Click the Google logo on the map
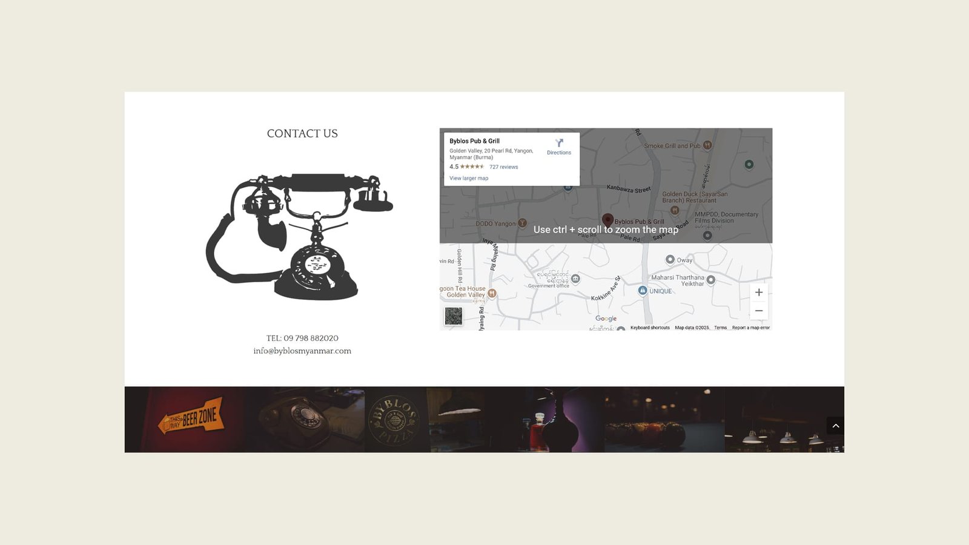This screenshot has width=969, height=545. (605, 318)
